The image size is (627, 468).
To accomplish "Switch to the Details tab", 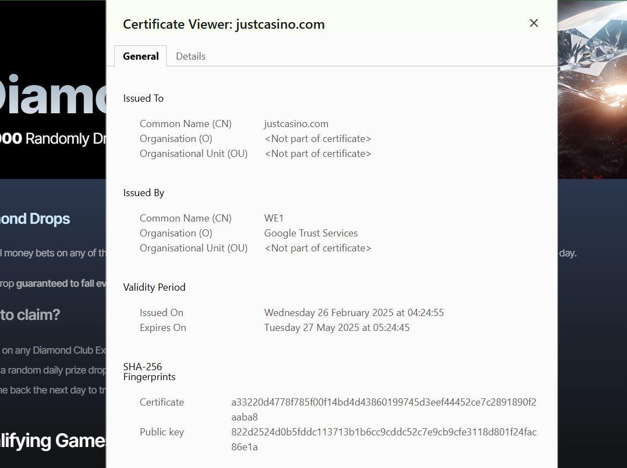I will tap(191, 56).
